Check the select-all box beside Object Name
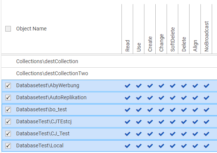217x153 pixels. 8,29
